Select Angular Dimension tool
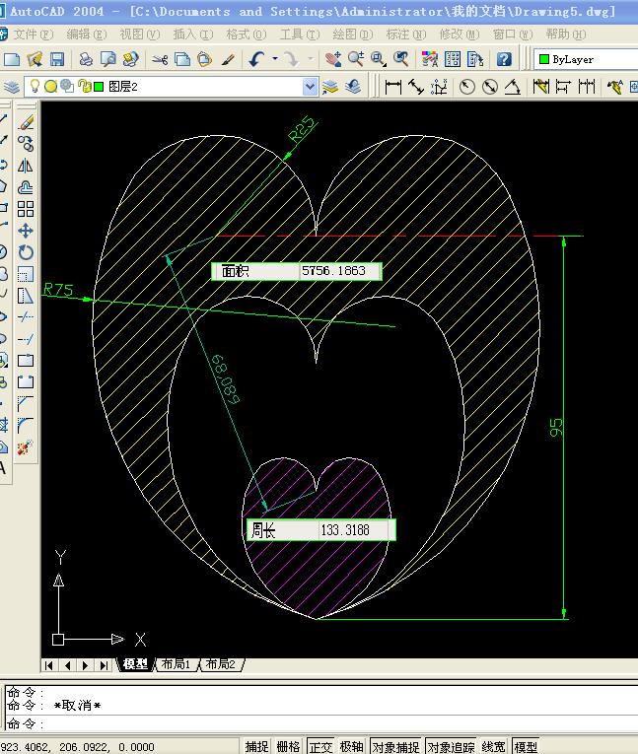Viewport: 638px width, 754px height. (513, 87)
